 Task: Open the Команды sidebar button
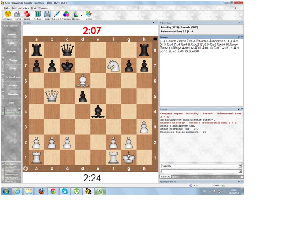click(x=13, y=94)
